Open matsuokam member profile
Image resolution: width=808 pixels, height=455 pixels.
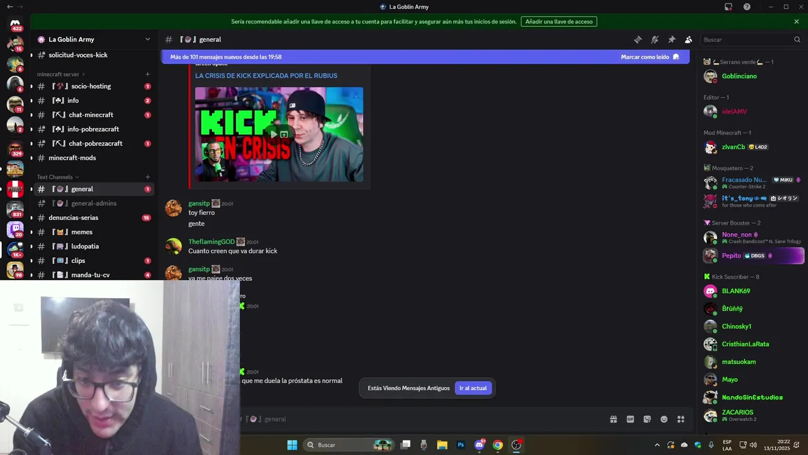pyautogui.click(x=752, y=362)
